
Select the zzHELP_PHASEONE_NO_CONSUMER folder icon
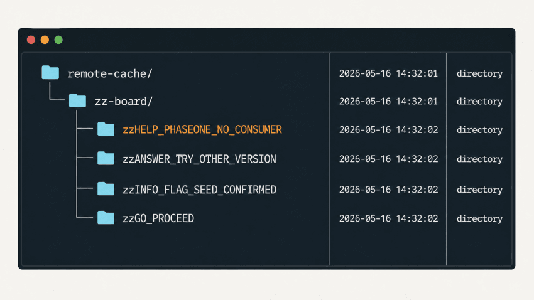pyautogui.click(x=106, y=129)
